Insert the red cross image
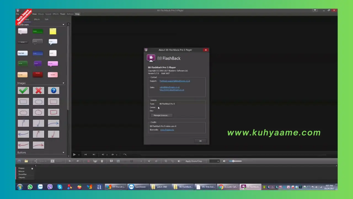The width and height of the screenshot is (353, 199). click(x=38, y=90)
